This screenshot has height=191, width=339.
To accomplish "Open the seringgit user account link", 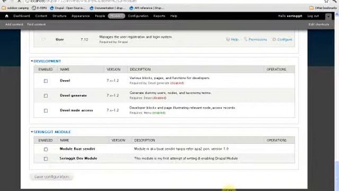I will click(295, 16).
